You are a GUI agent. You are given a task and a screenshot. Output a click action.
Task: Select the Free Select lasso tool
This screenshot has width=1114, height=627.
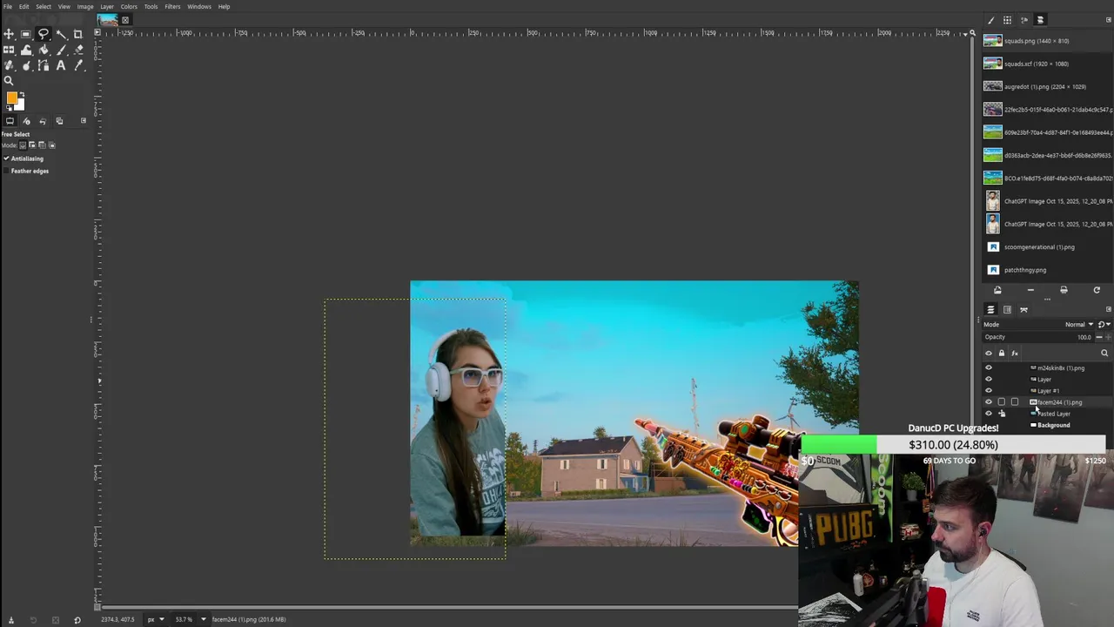44,34
